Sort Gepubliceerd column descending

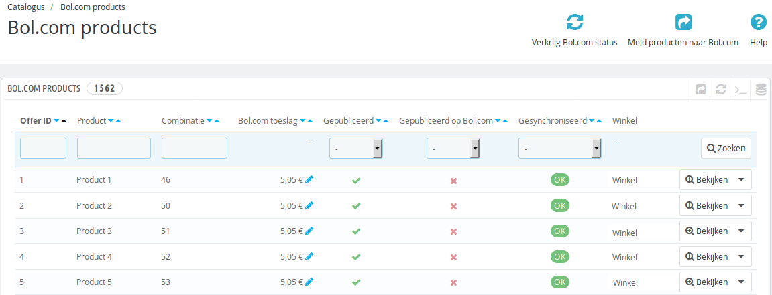(378, 121)
